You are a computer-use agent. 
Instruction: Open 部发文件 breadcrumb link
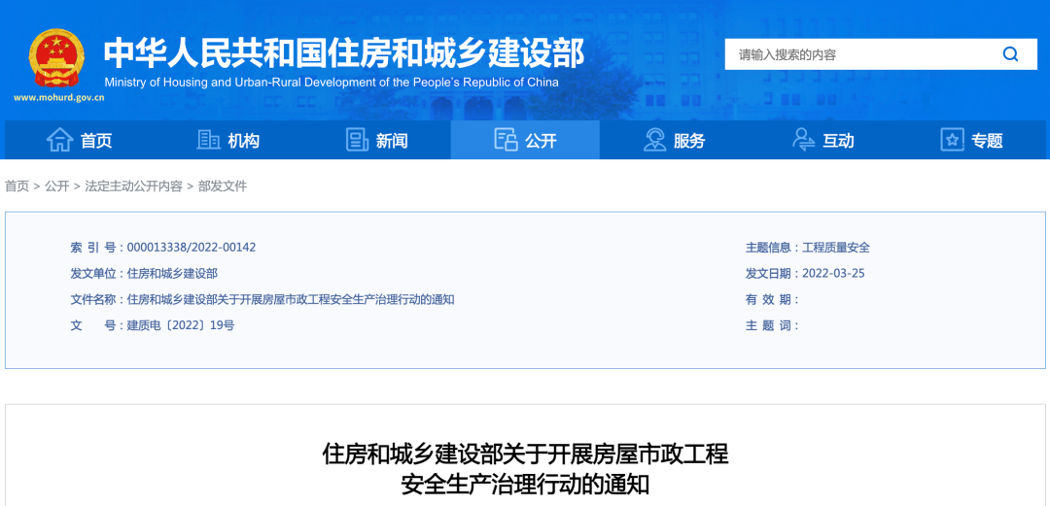click(x=223, y=186)
